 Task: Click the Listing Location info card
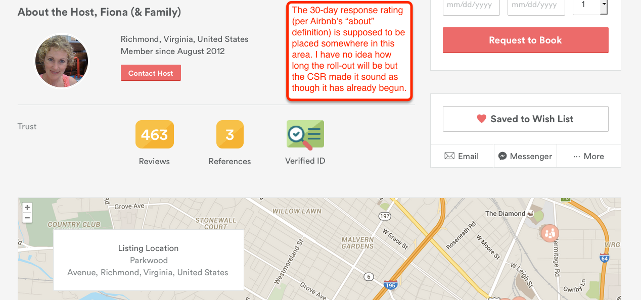148,260
